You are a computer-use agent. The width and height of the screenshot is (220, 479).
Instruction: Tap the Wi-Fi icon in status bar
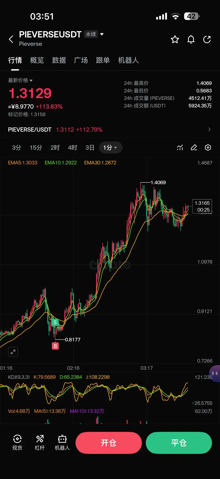pos(175,16)
